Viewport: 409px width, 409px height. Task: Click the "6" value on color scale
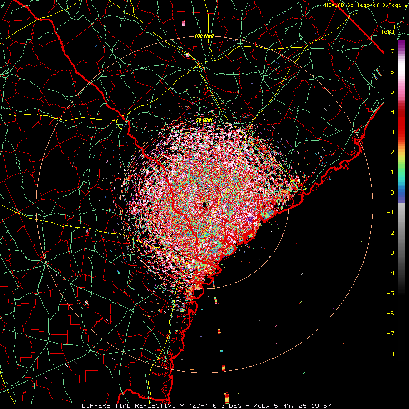coord(392,71)
